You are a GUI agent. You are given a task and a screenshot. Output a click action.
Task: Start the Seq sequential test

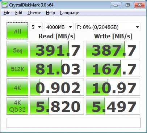click(17, 50)
